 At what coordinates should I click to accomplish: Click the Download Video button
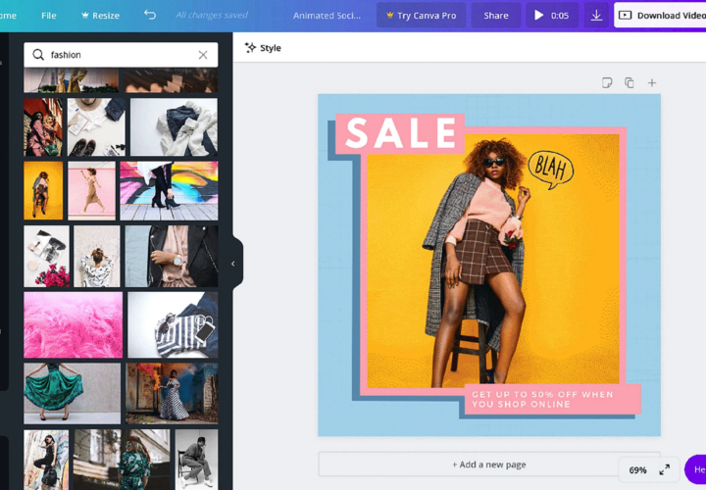coord(660,16)
